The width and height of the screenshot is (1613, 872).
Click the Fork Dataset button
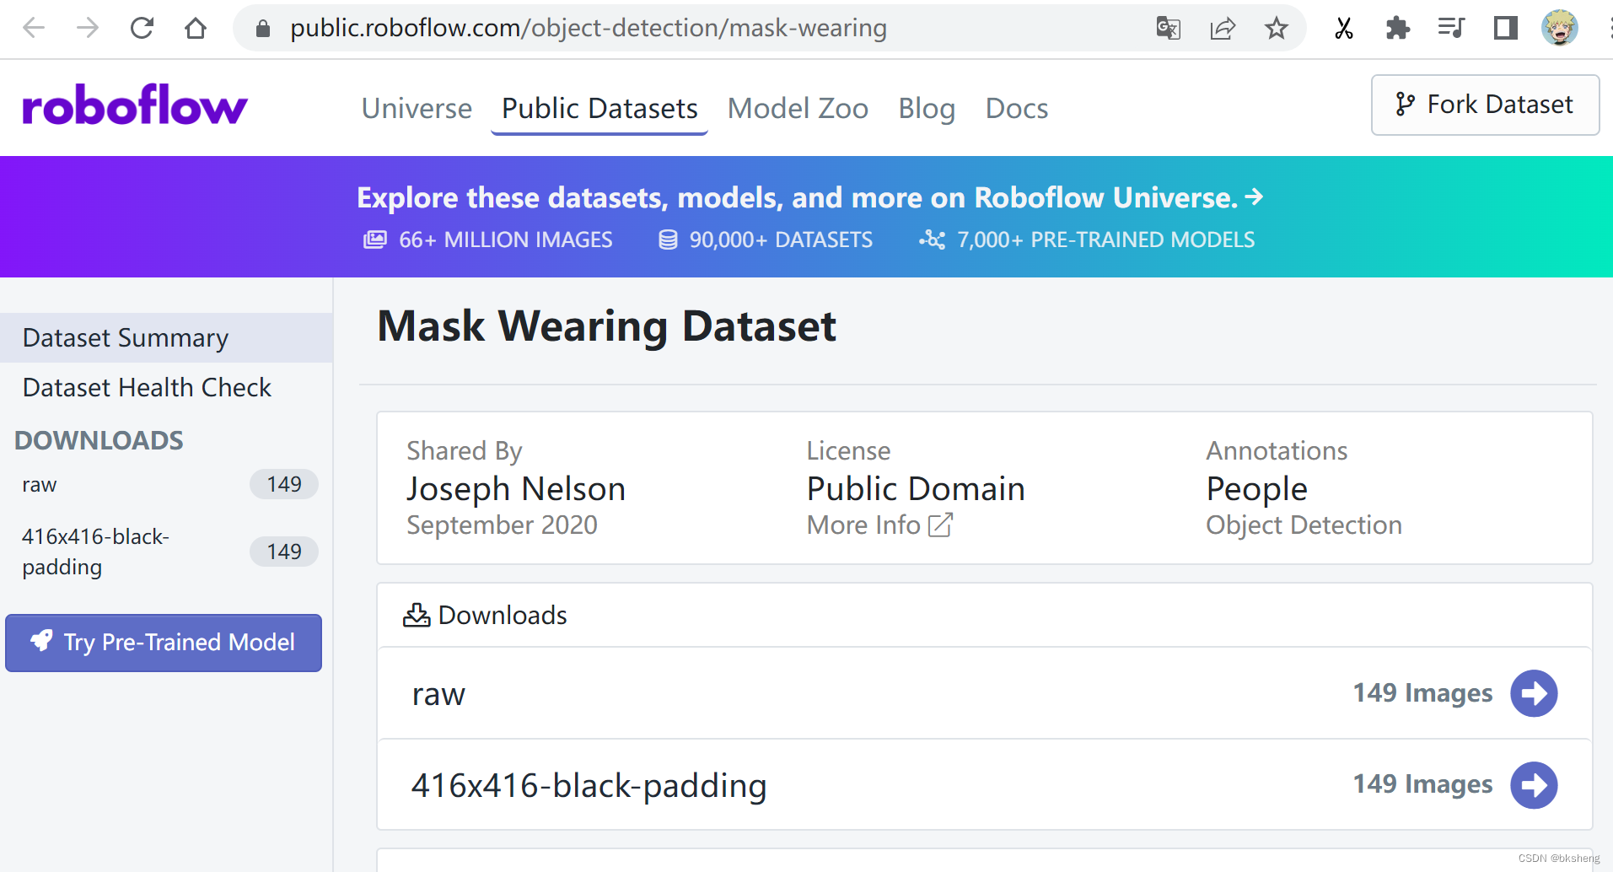click(1485, 105)
